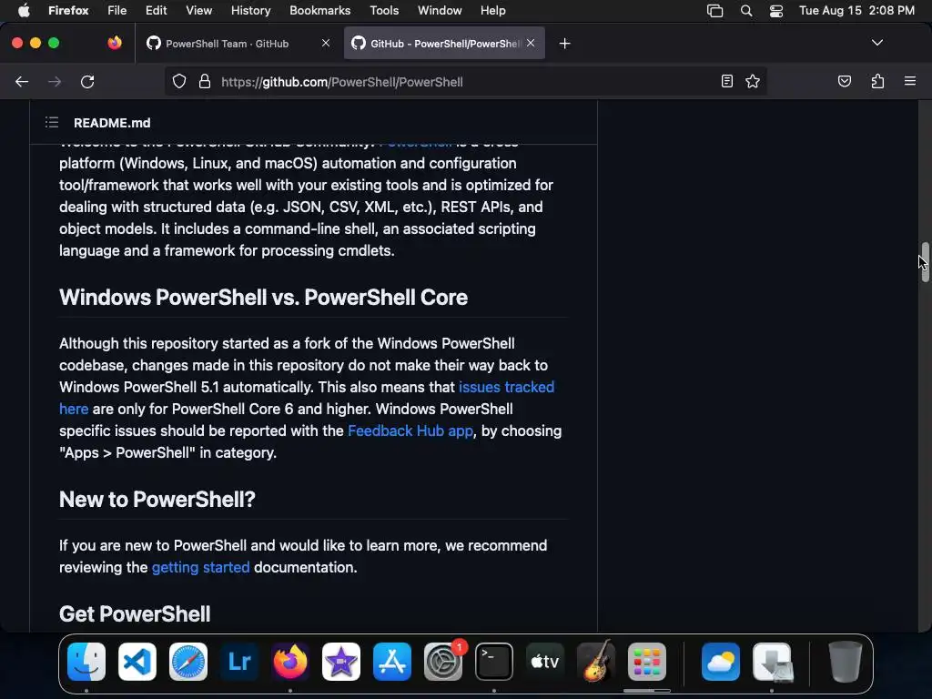Open a new tab with plus button

pyautogui.click(x=564, y=44)
